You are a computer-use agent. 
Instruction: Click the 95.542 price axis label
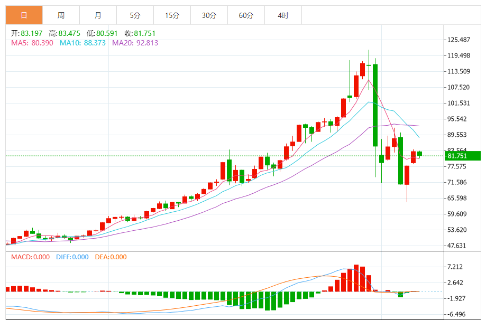(x=457, y=119)
